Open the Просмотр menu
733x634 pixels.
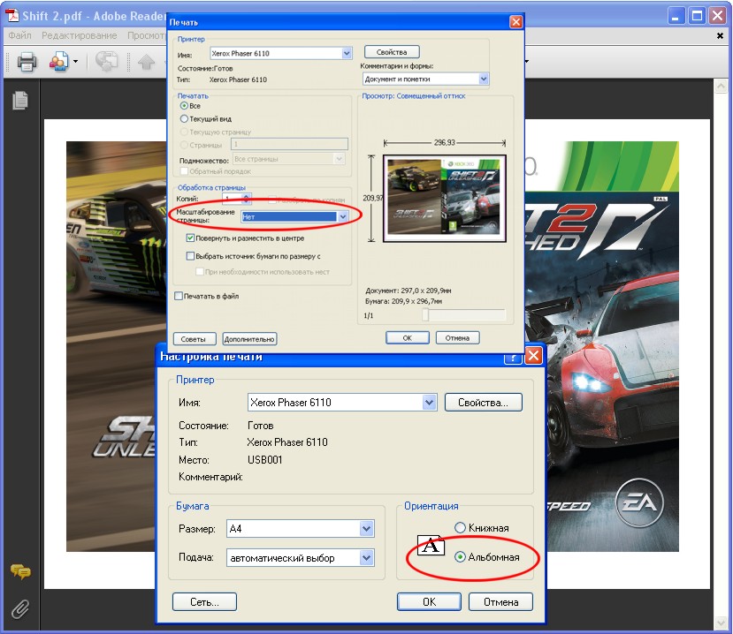tap(147, 35)
